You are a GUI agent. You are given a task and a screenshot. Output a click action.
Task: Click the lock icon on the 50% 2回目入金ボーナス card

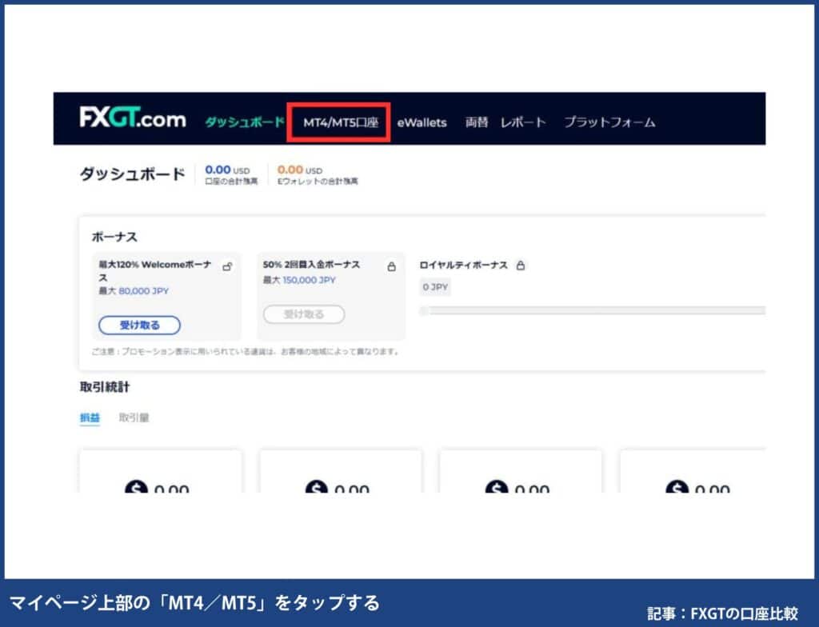(x=391, y=266)
